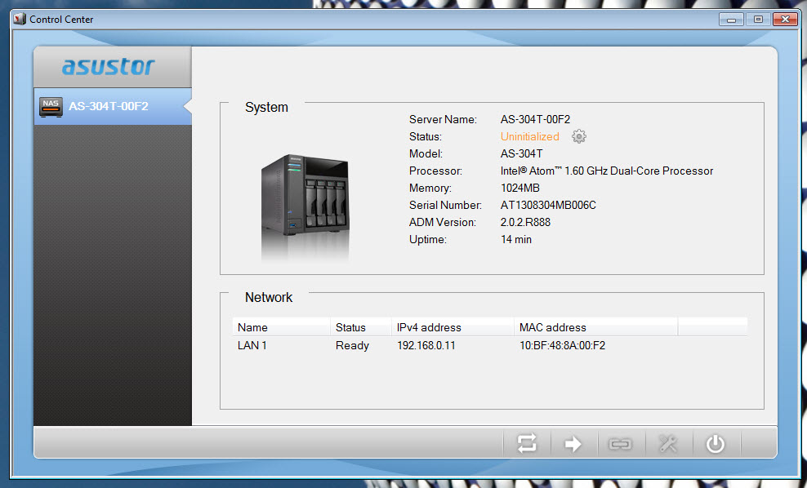Viewport: 807px width, 488px height.
Task: Minimize the Control Center window
Action: click(731, 20)
